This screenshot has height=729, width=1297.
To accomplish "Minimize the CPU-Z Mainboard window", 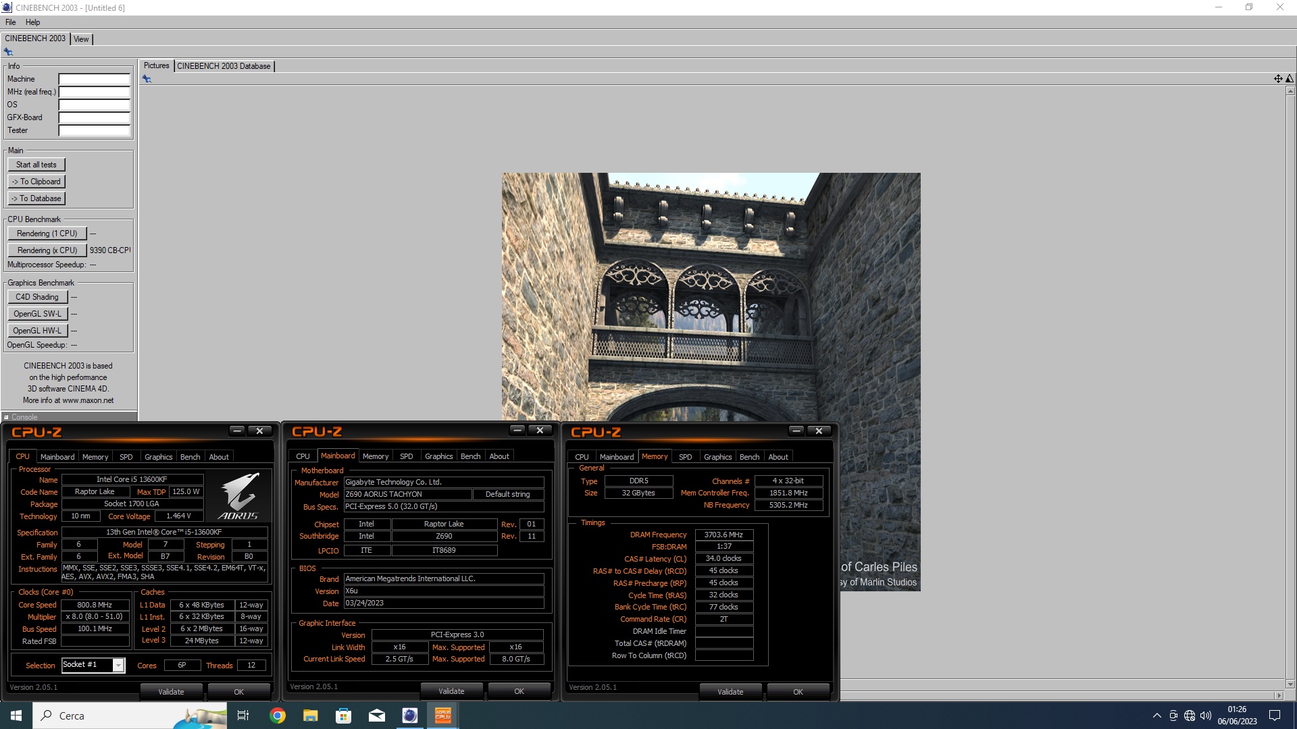I will coord(517,430).
